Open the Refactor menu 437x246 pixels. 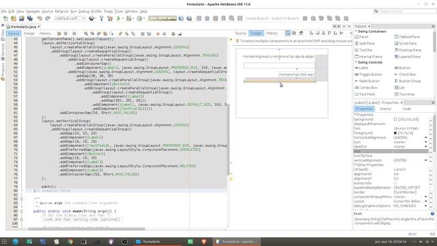click(61, 12)
